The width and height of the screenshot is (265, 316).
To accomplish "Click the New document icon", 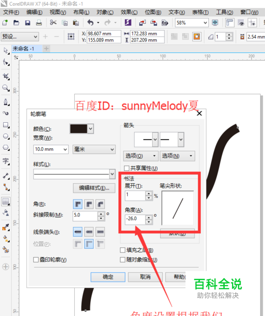I will point(5,23).
